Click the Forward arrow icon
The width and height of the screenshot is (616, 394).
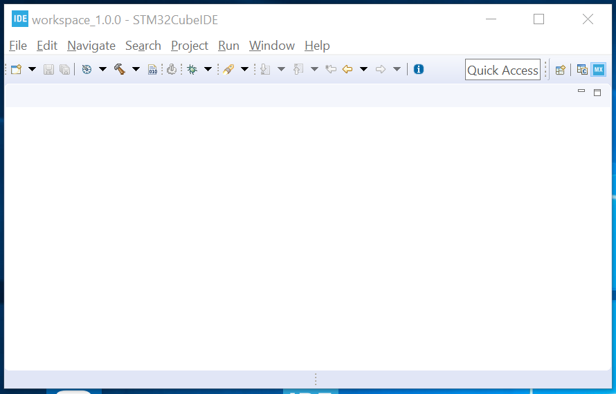pyautogui.click(x=380, y=69)
